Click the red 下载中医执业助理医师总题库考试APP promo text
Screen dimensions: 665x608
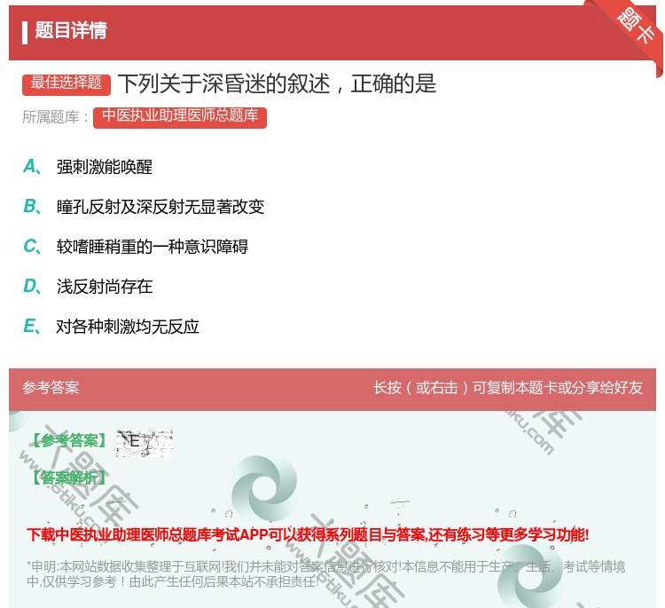point(308,534)
